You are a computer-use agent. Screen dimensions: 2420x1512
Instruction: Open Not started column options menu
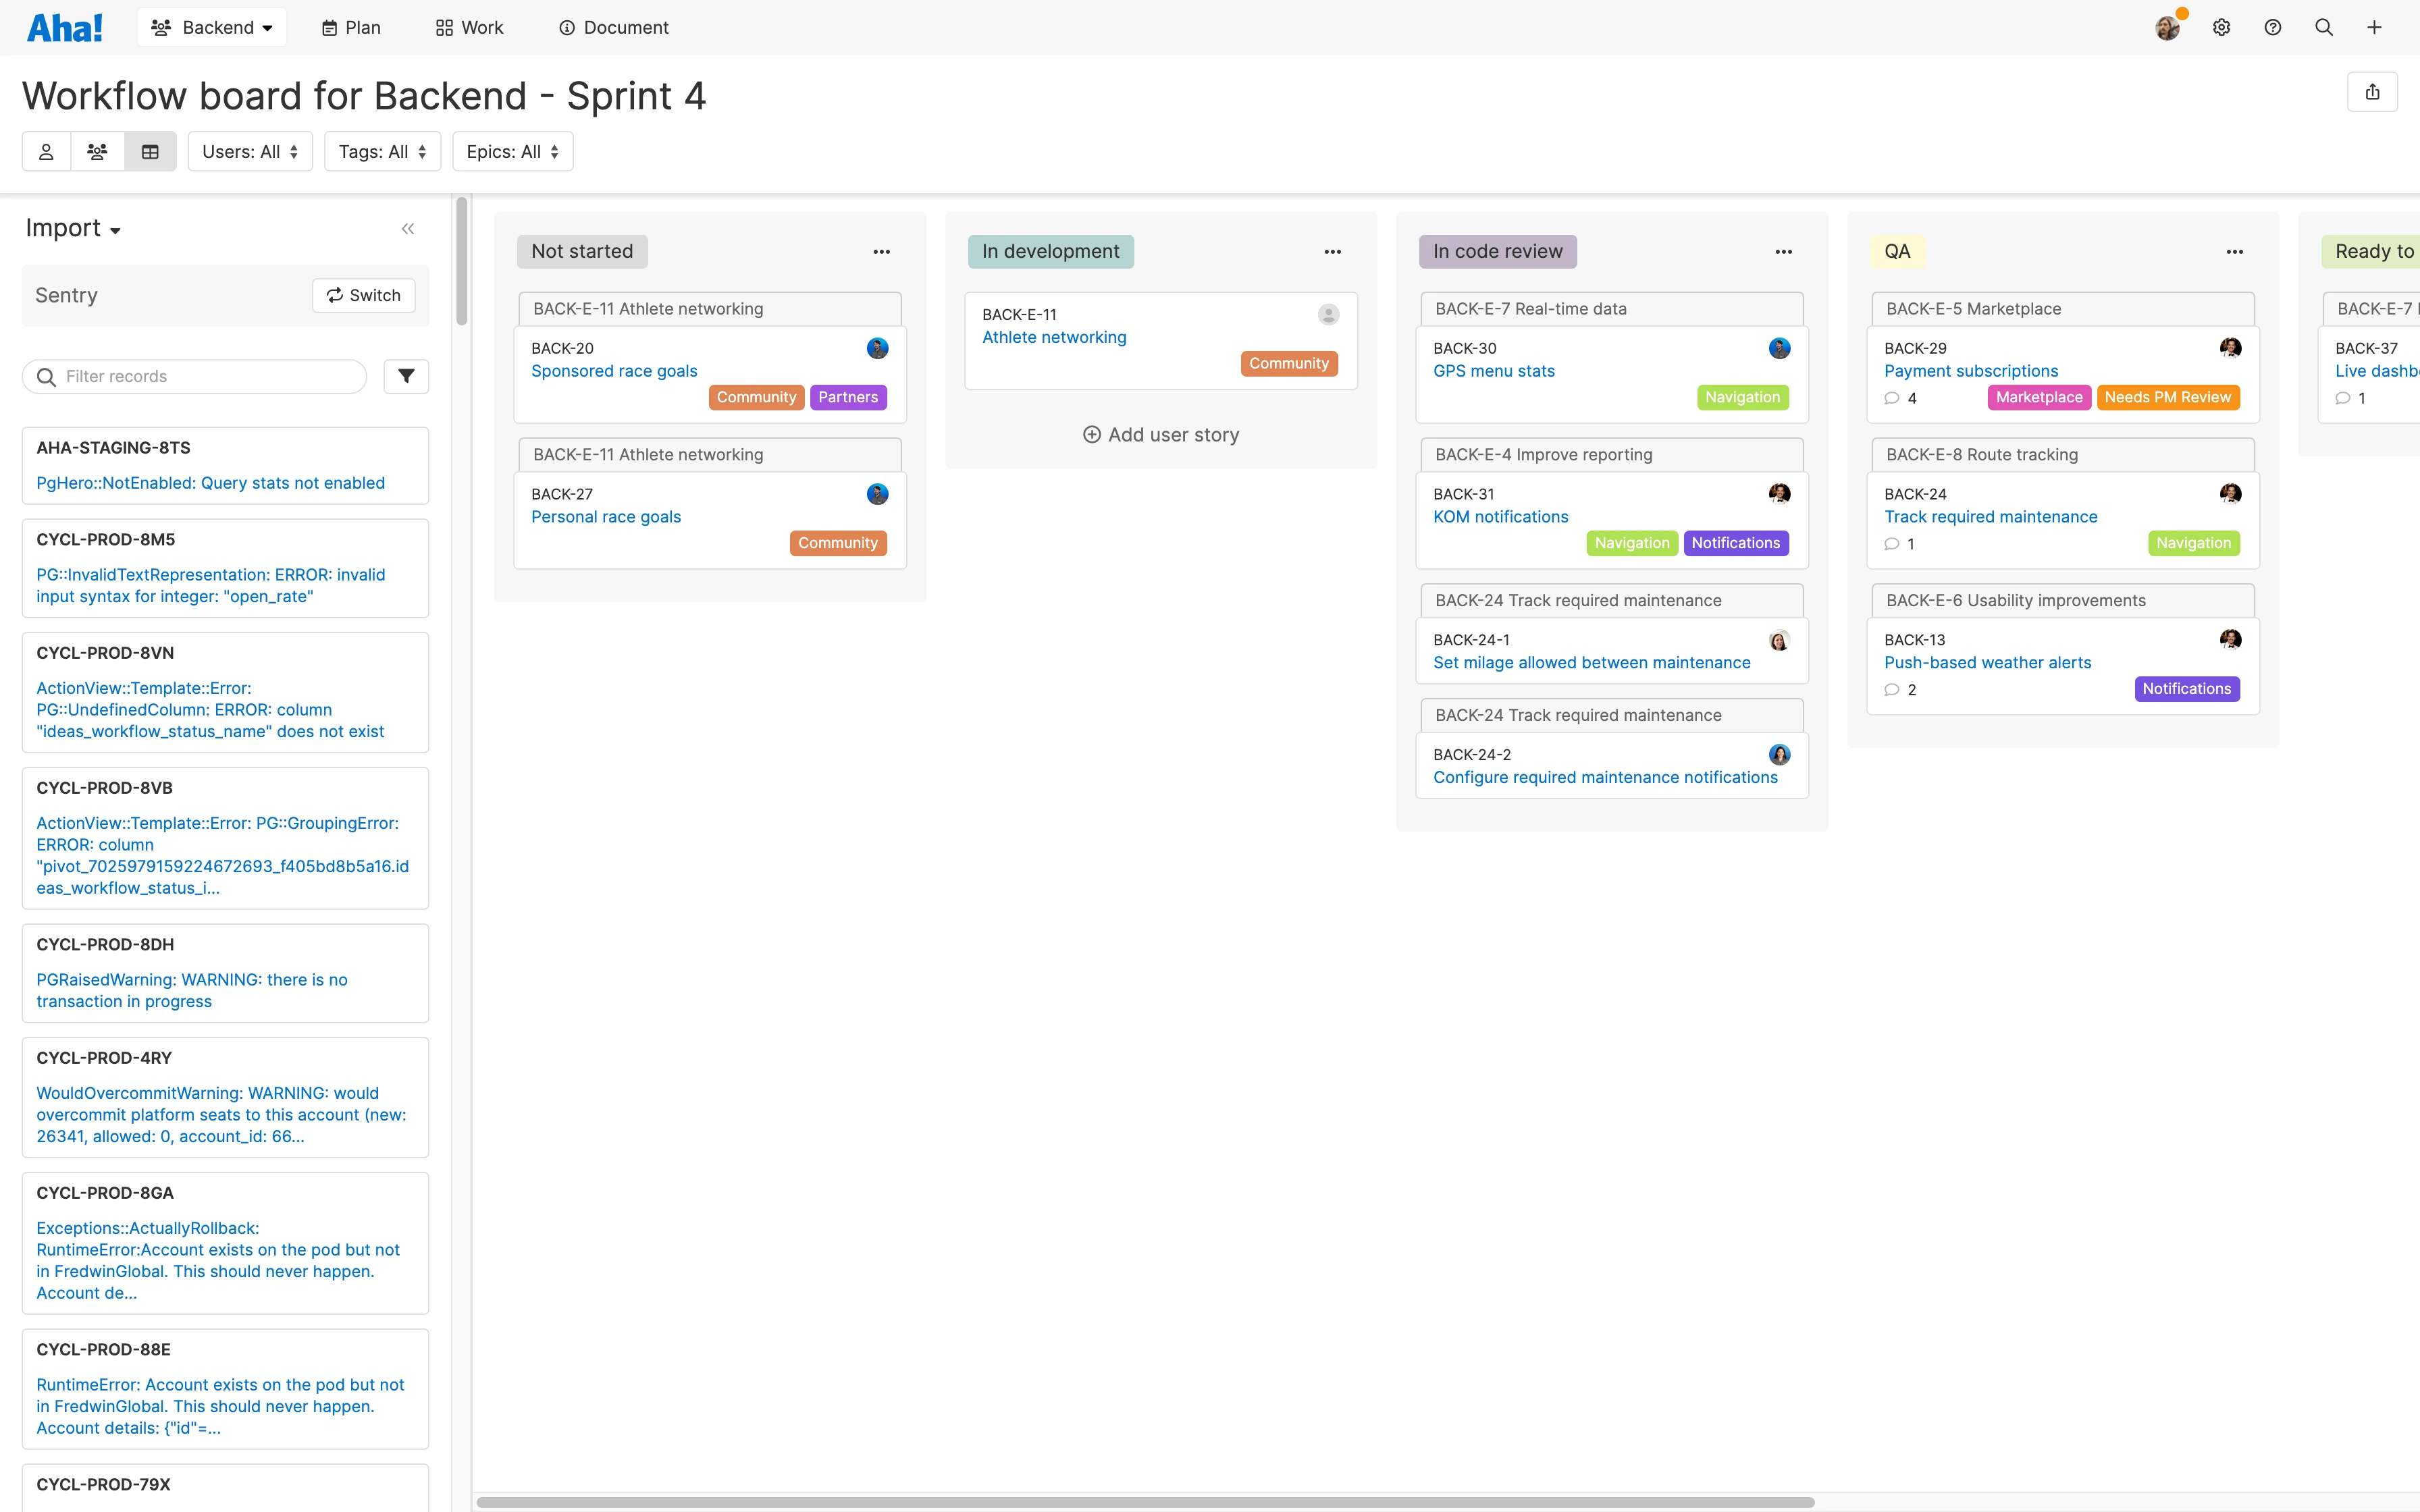pos(881,252)
